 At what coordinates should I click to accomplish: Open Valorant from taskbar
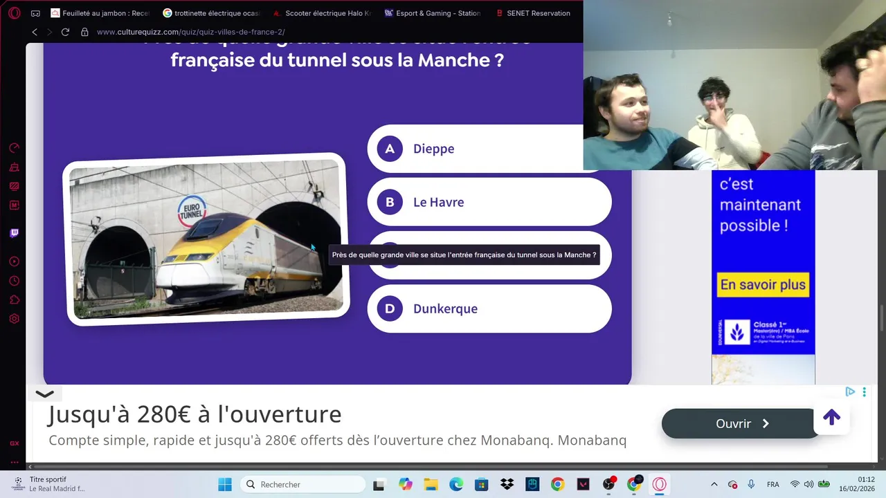coord(583,484)
